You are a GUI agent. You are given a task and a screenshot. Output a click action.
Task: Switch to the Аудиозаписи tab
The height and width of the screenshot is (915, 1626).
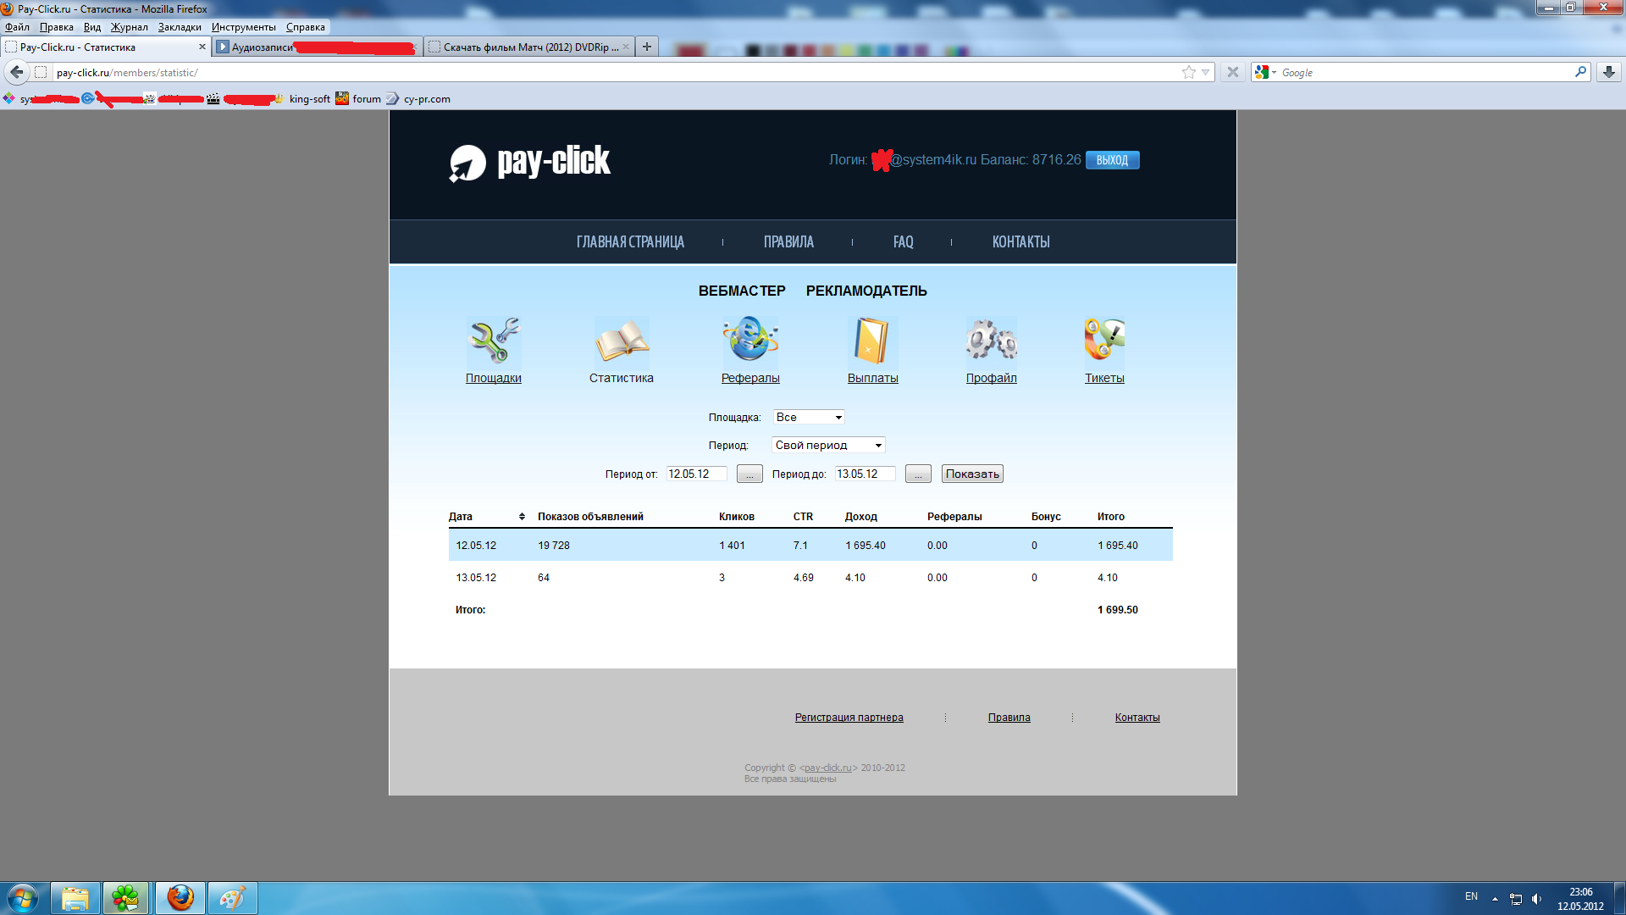tap(317, 47)
